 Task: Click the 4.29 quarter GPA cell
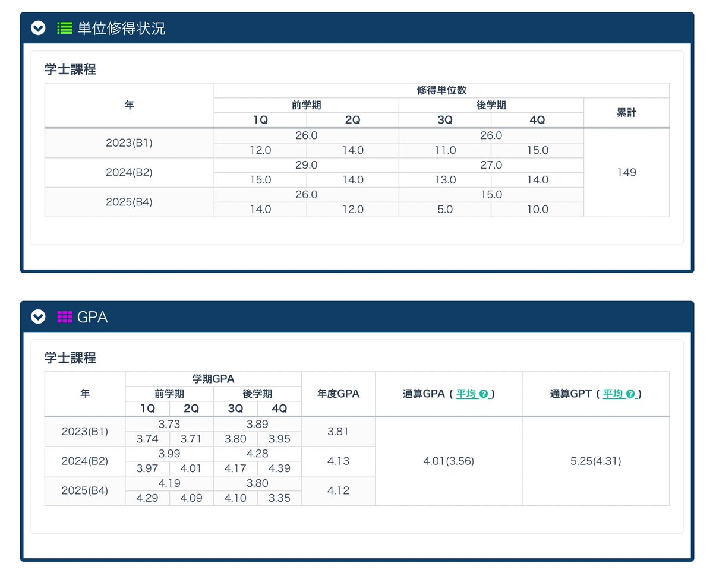147,498
